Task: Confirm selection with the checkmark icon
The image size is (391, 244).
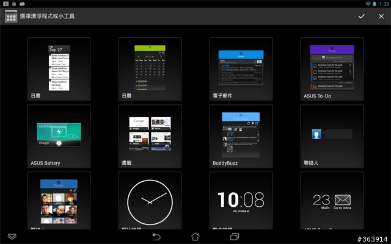Action: tap(361, 16)
